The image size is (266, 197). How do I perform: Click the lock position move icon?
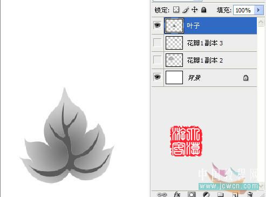(x=195, y=10)
